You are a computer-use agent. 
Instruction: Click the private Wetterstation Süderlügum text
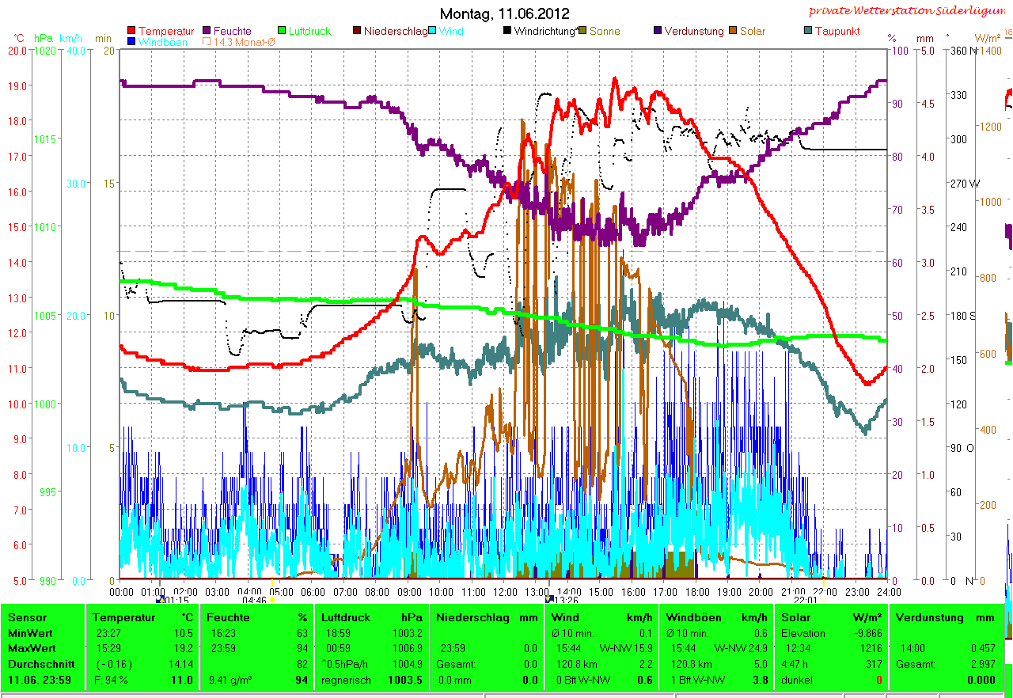pos(909,11)
